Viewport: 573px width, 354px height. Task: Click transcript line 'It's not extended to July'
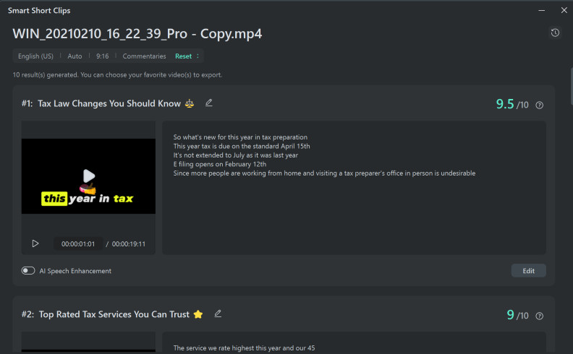235,155
